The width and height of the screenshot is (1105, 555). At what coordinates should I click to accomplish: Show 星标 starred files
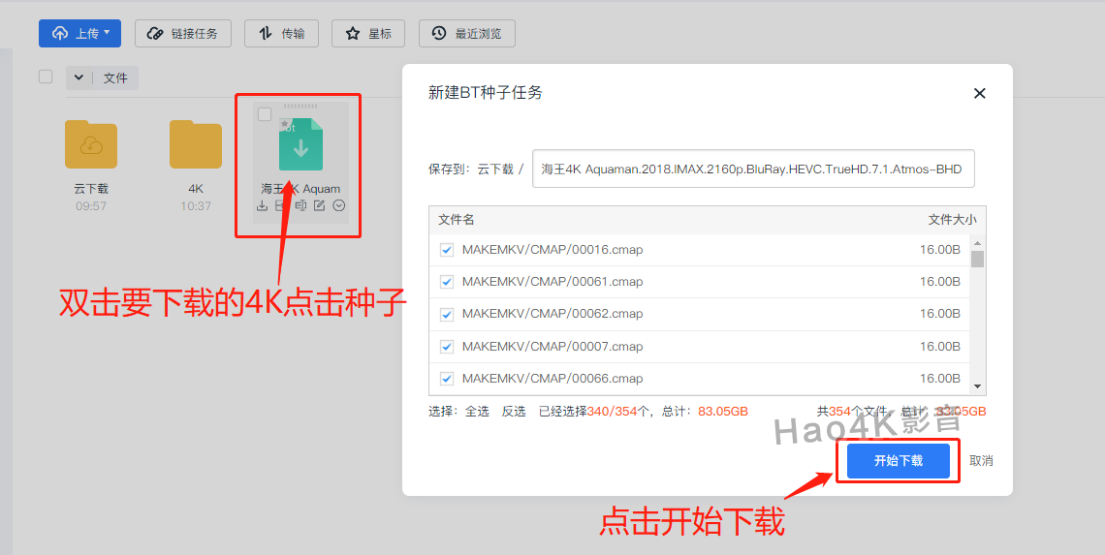[x=367, y=34]
